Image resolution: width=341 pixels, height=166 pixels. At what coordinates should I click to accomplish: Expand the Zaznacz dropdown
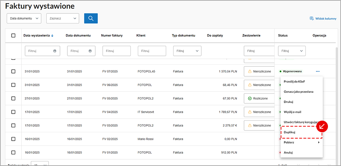point(63,19)
